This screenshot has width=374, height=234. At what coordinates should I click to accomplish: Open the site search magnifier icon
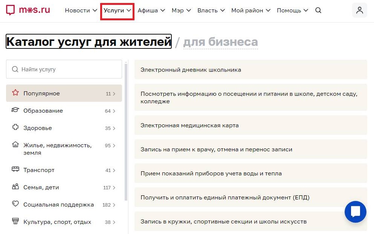tap(318, 10)
